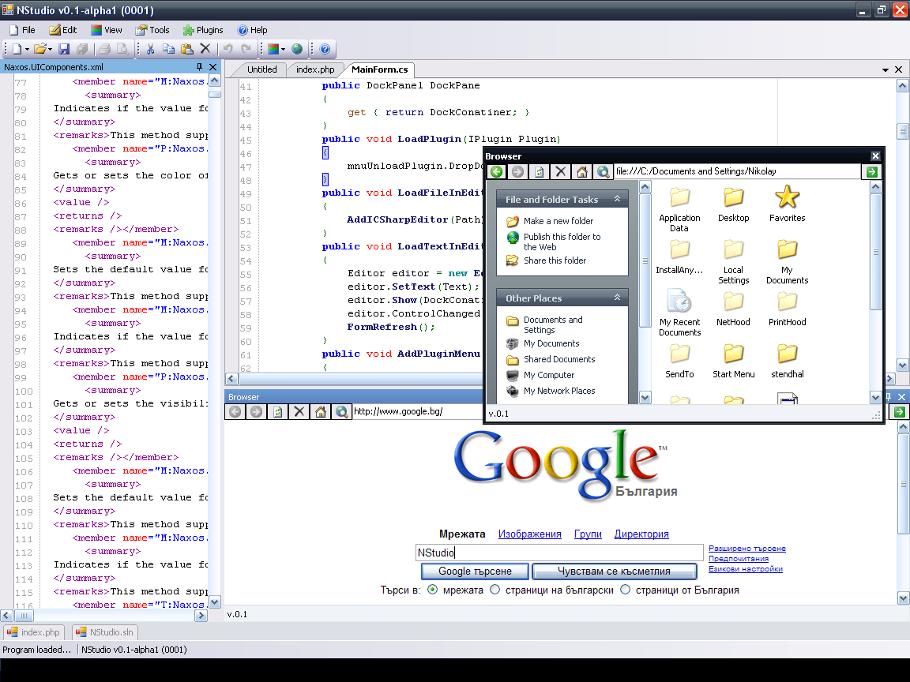Click the 'Google търсене' button
This screenshot has width=910, height=682.
click(x=475, y=571)
